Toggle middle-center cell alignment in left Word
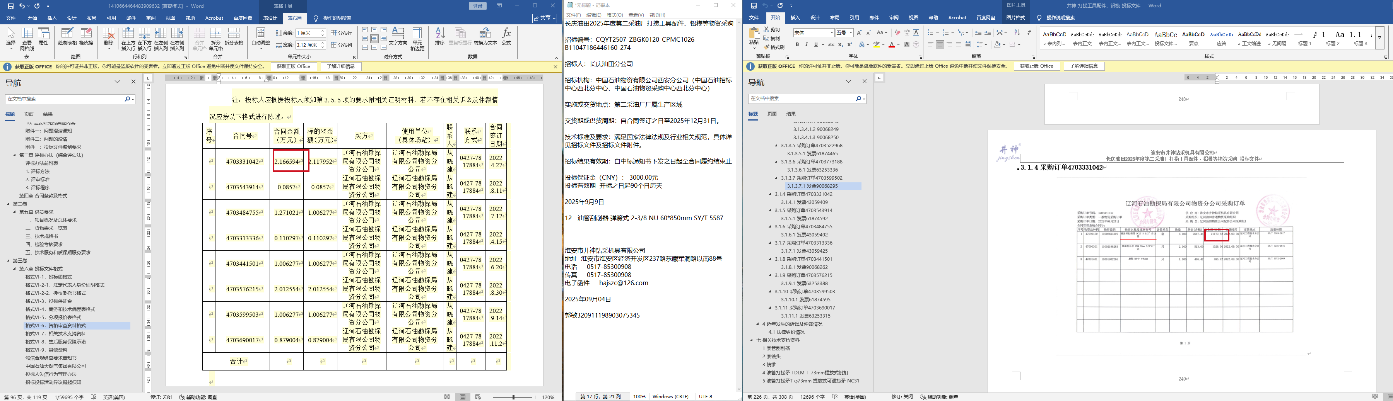Screen dimensions: 1393x401 pyautogui.click(x=374, y=39)
